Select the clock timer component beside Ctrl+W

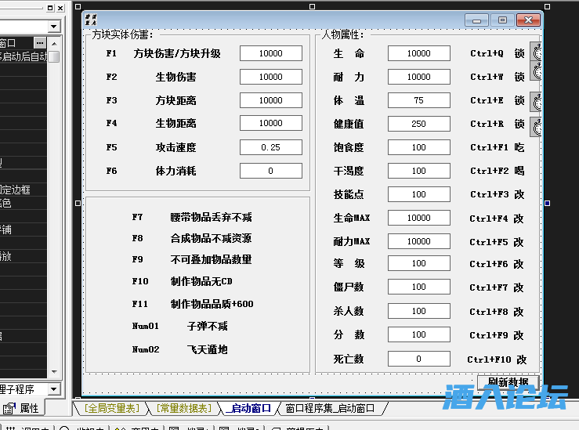coord(536,72)
